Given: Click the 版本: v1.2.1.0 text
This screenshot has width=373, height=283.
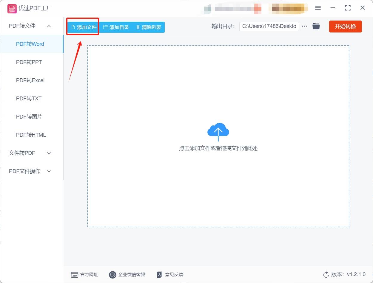Looking at the screenshot, I should 348,275.
